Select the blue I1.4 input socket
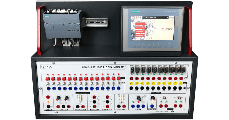This screenshot has height=120, width=229. (113, 88)
